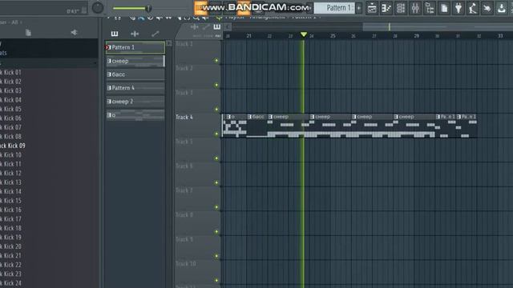Select the 'снеер' pattern in picker

tap(135, 61)
